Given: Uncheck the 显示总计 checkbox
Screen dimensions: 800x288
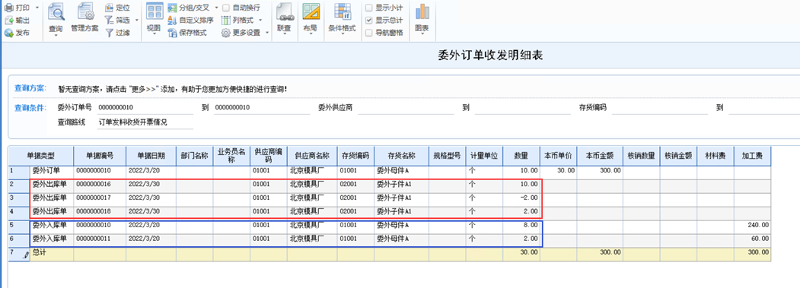Looking at the screenshot, I should tap(369, 21).
